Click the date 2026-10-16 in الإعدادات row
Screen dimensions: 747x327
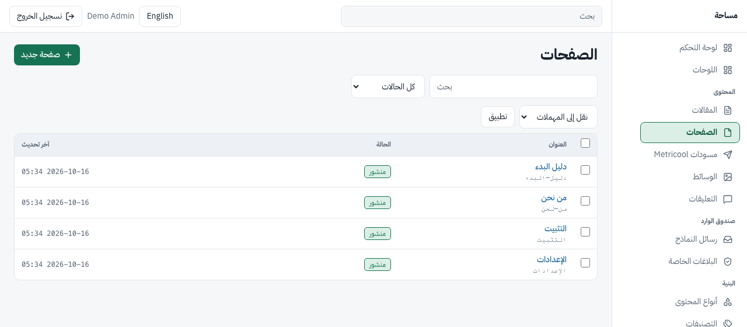tap(68, 265)
